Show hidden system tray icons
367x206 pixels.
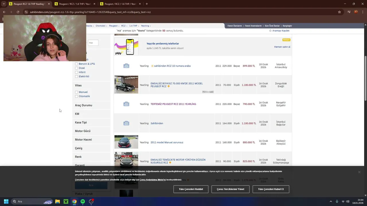pyautogui.click(x=331, y=201)
